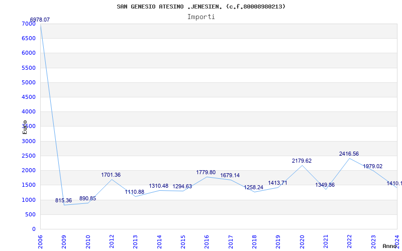Click the 7000 y-axis tick label
Image resolution: width=402 pixels, height=251 pixels.
click(x=29, y=24)
